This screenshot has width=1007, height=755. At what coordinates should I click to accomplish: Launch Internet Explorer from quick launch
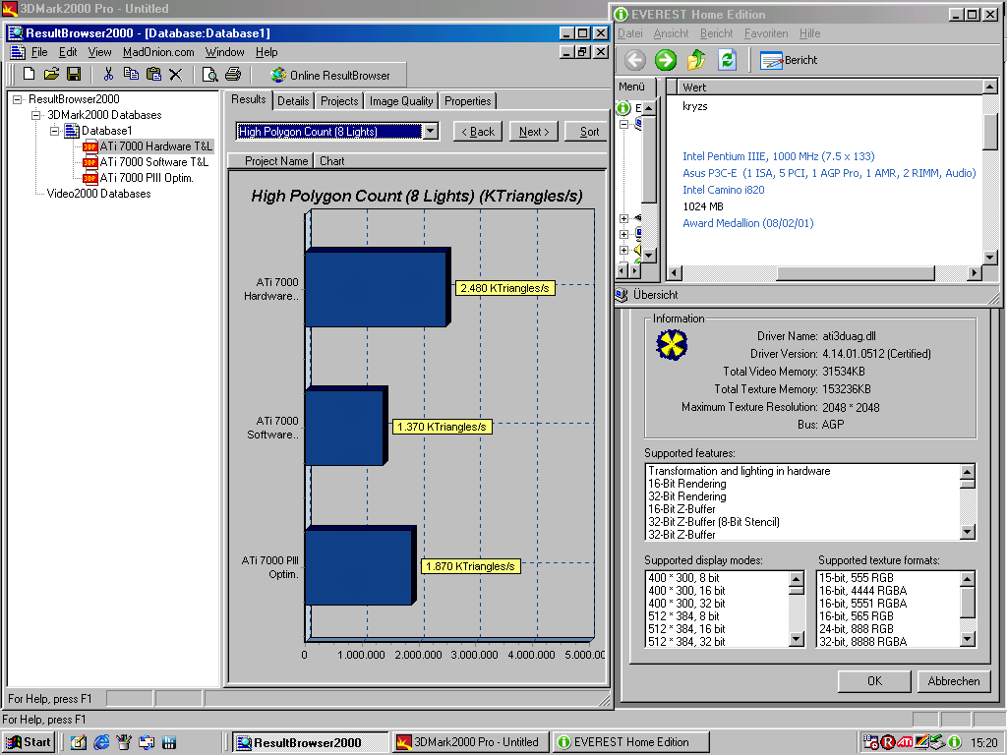[x=101, y=743]
